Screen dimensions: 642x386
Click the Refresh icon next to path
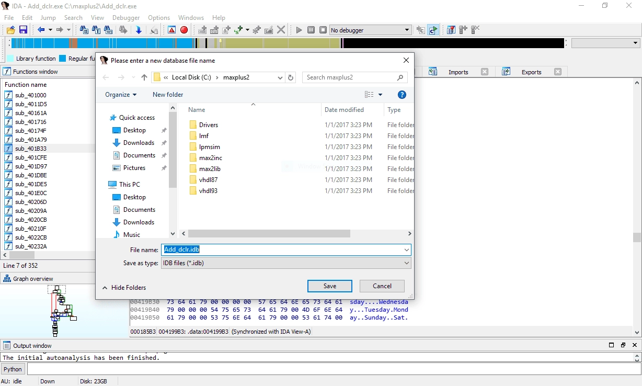click(x=291, y=77)
